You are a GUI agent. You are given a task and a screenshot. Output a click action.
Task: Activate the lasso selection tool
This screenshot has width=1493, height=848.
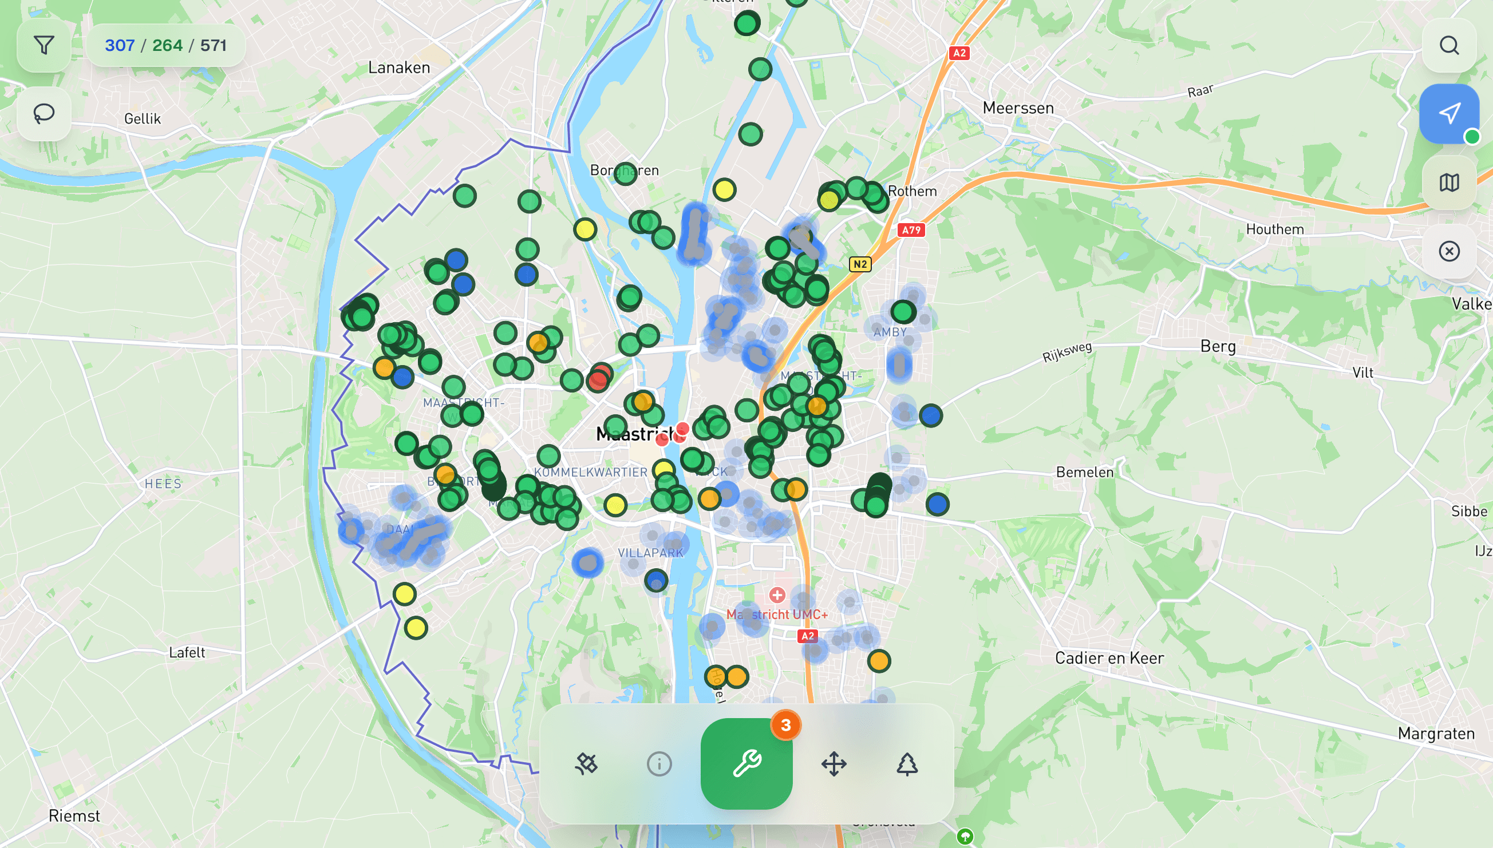click(44, 113)
